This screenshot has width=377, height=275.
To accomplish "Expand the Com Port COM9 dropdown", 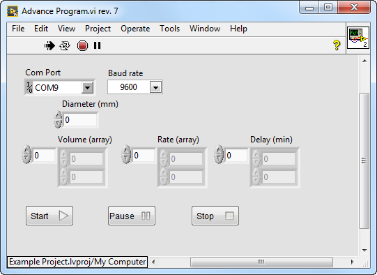I will 87,88.
